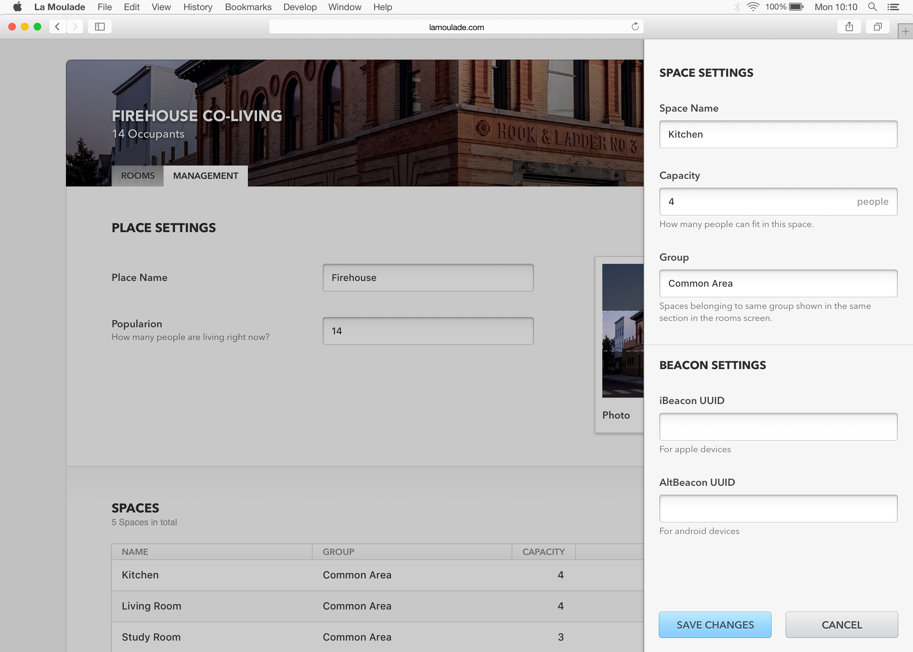The width and height of the screenshot is (913, 652).
Task: Select the MANAGEMENT tab
Action: (205, 176)
